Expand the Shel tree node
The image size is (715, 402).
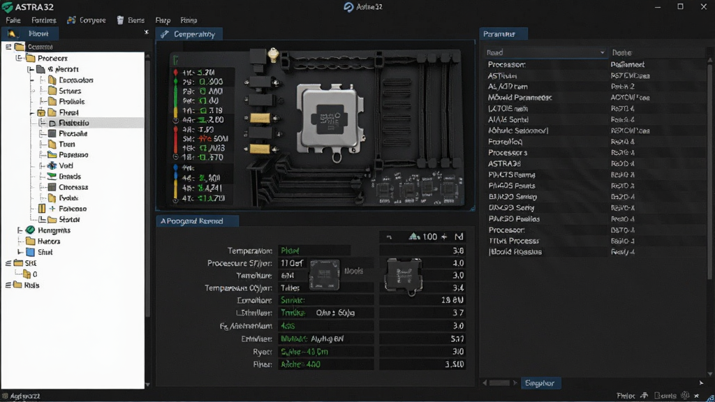[19, 252]
